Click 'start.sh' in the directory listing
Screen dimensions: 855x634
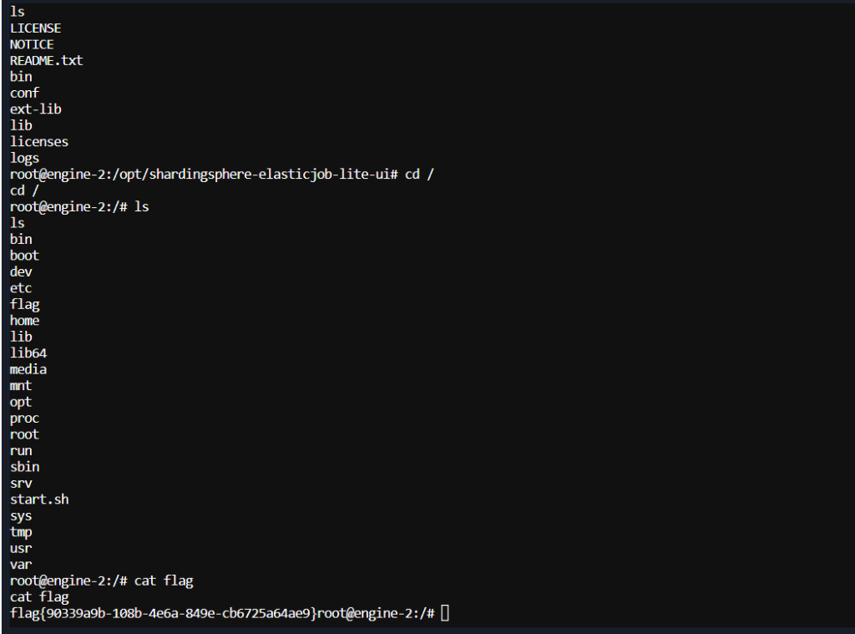point(39,500)
